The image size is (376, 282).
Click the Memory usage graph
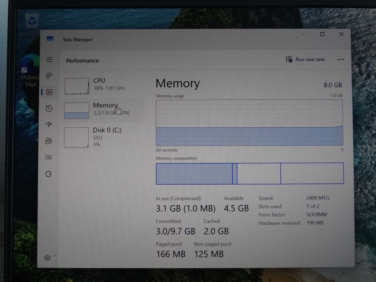click(x=249, y=122)
